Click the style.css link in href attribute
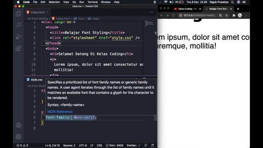The height and width of the screenshot is (148, 263). point(122,38)
